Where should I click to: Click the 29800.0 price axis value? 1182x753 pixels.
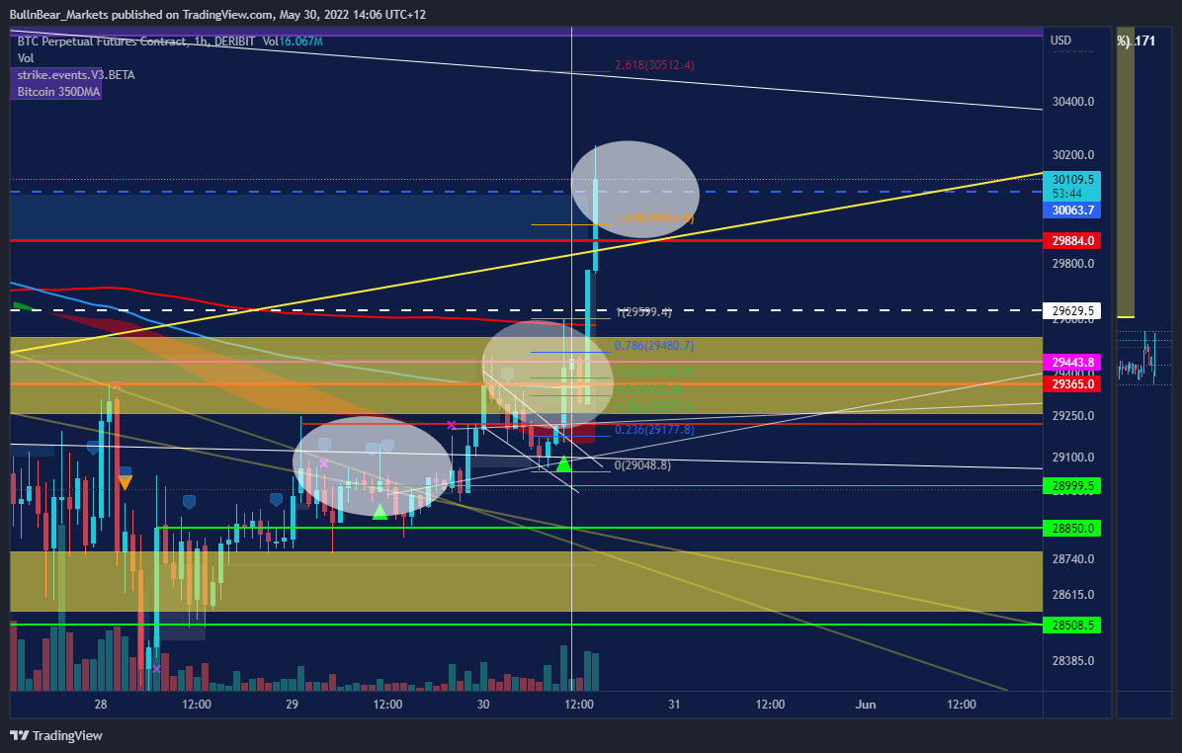pyautogui.click(x=1072, y=264)
